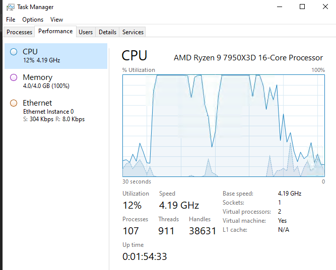Open the Options menu

(x=33, y=20)
